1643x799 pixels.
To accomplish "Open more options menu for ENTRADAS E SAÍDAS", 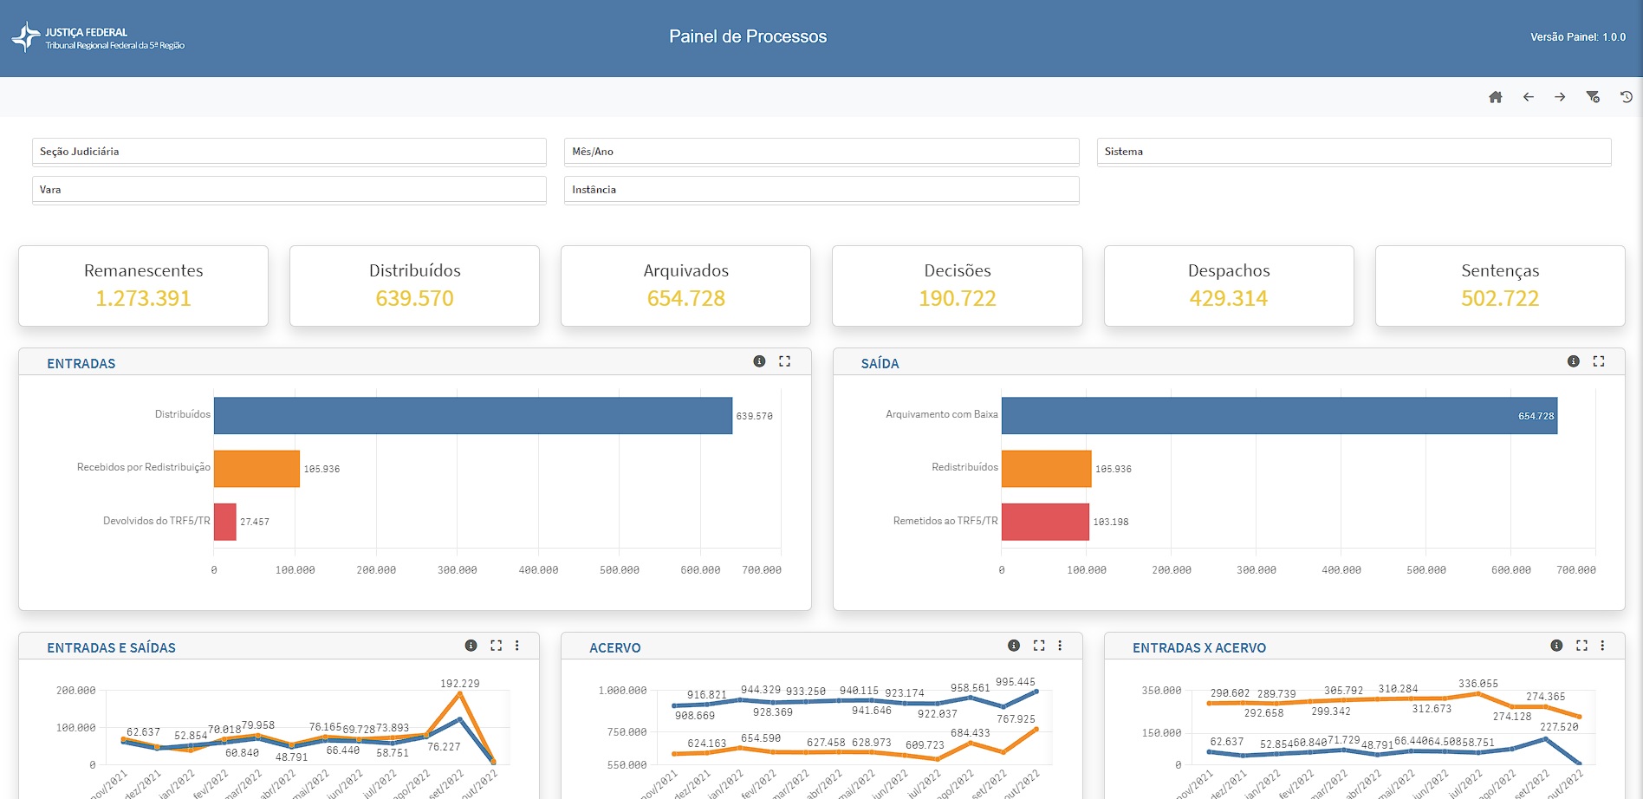I will [517, 646].
